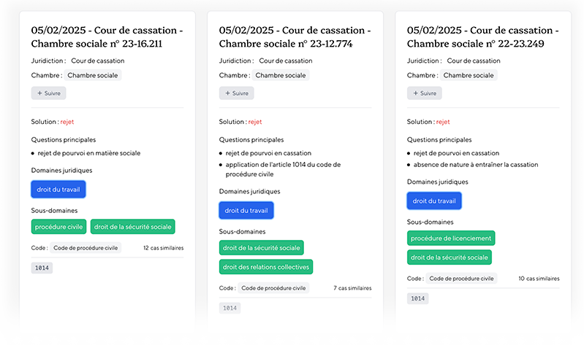
Task: Open case title Chambre sociale n° 23-12.774
Action: (x=295, y=37)
